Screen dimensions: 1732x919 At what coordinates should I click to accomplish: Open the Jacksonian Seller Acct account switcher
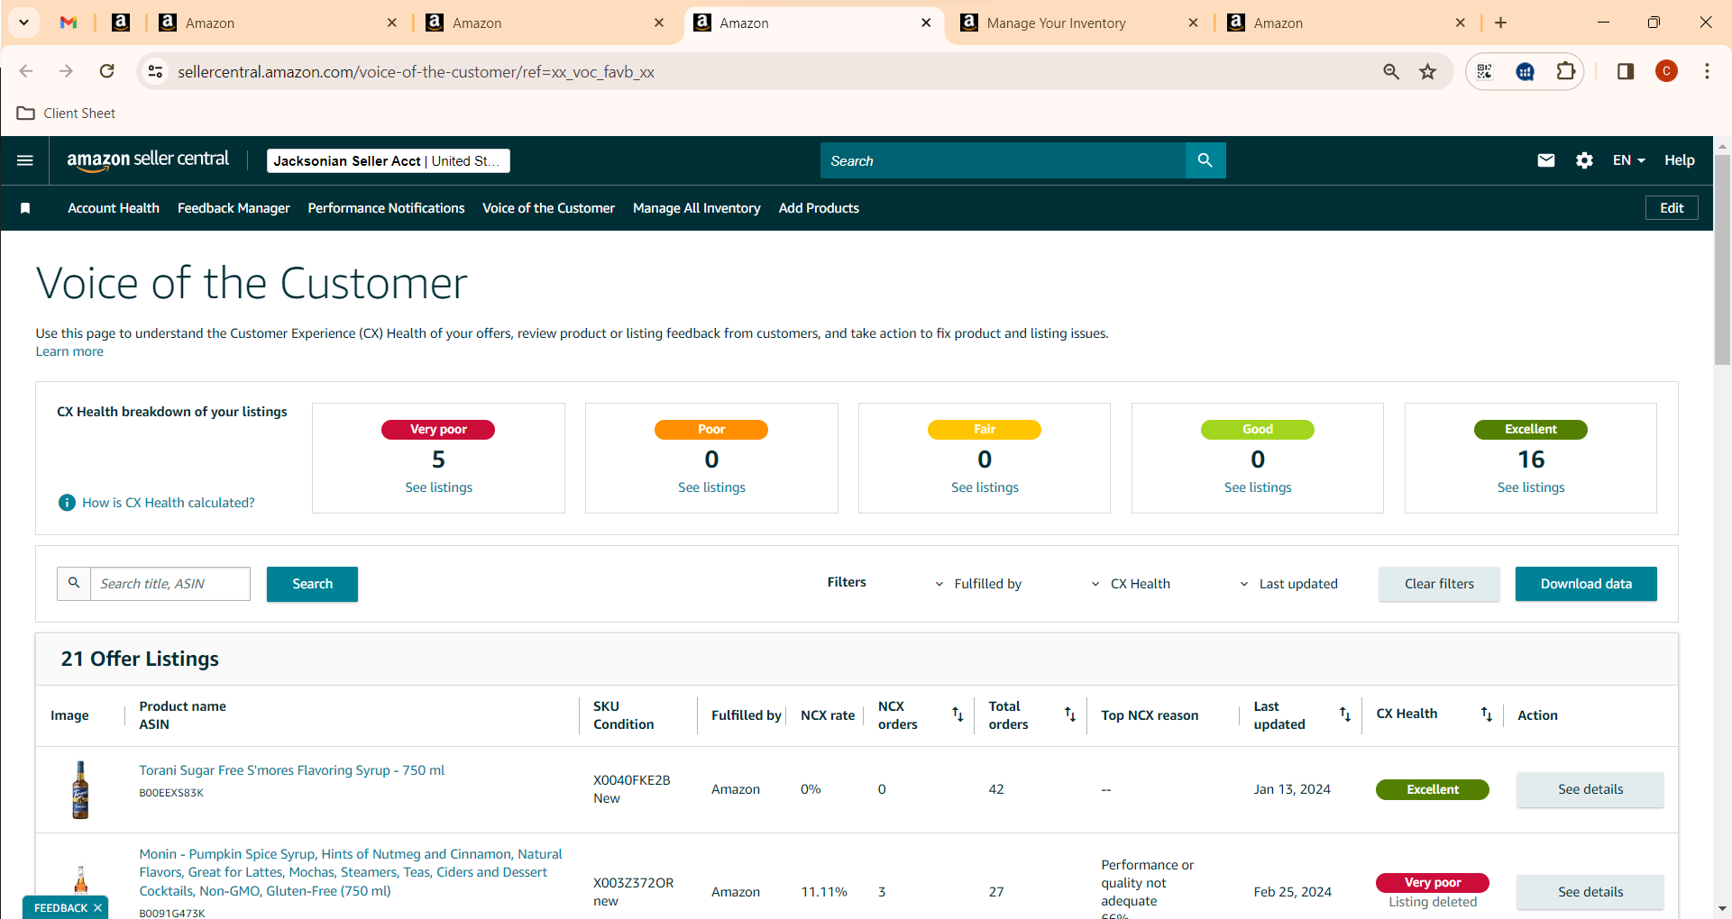click(389, 160)
